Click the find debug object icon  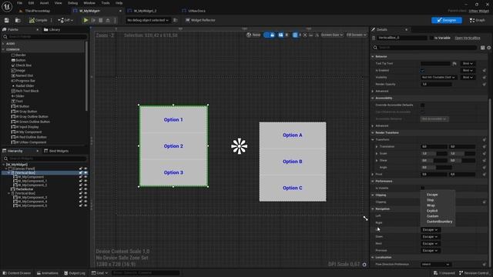(176, 20)
